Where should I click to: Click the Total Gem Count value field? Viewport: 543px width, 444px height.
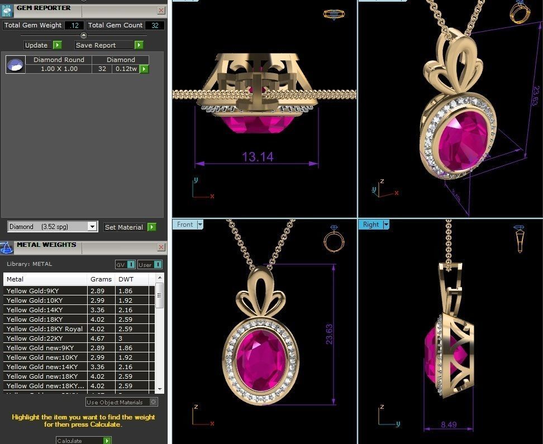pos(155,25)
